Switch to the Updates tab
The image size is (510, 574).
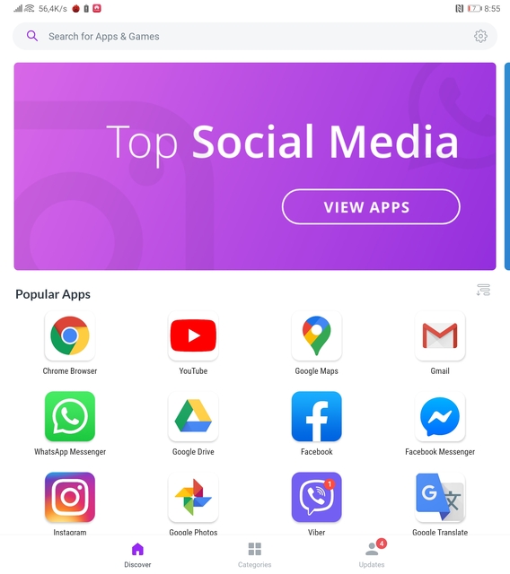373,554
